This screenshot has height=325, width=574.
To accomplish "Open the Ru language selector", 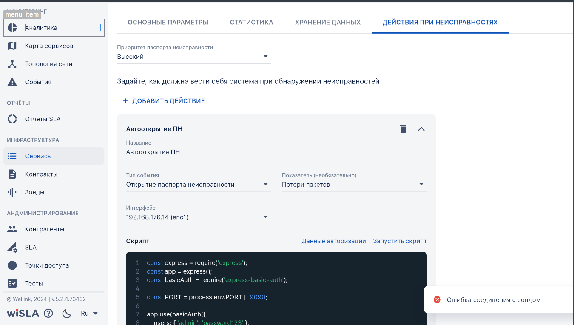I will [89, 314].
